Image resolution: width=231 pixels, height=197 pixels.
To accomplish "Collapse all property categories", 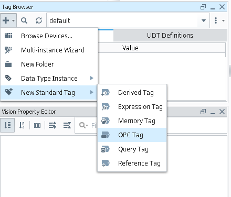I will coord(67,125).
